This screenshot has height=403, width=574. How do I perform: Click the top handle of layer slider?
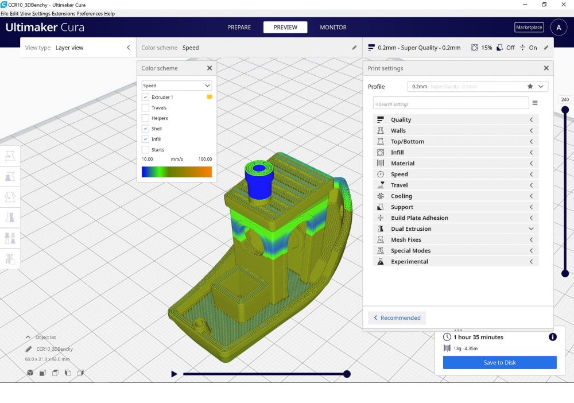coord(565,110)
